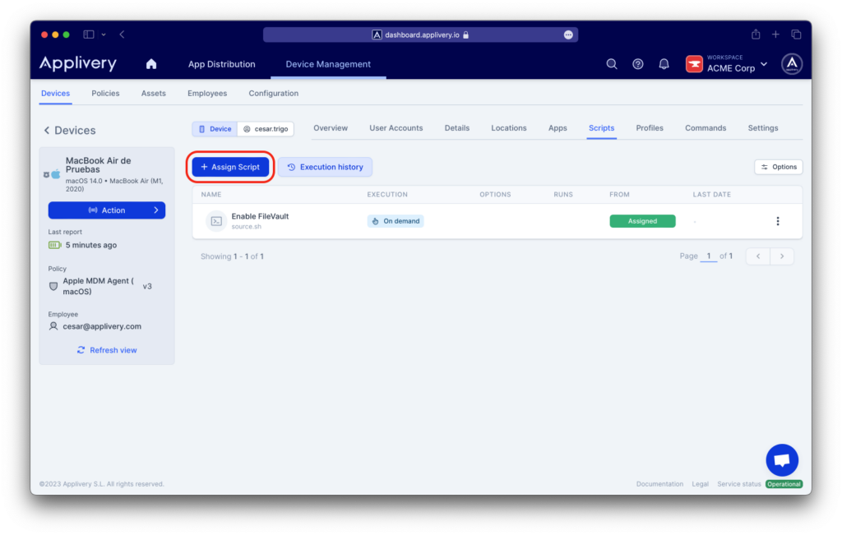Open the Documentation footer link
Image resolution: width=842 pixels, height=535 pixels.
click(659, 484)
